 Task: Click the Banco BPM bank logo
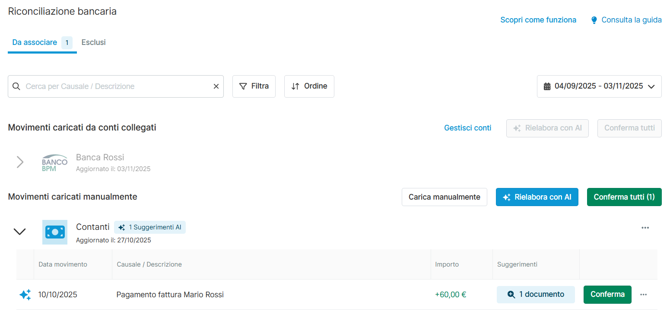(x=55, y=163)
